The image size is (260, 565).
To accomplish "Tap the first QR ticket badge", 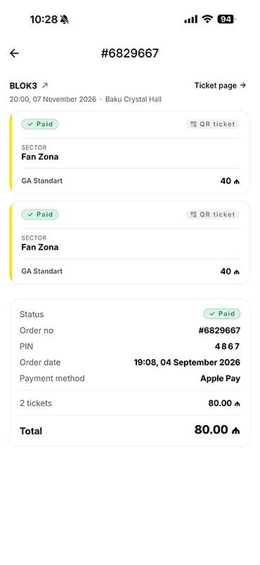I will coord(212,124).
